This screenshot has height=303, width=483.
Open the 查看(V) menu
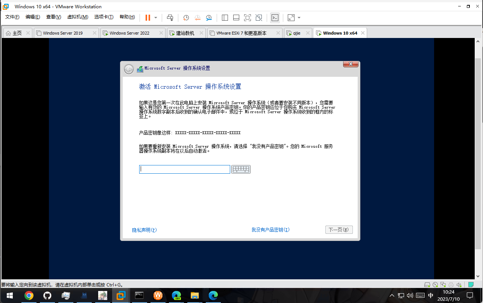pos(53,17)
